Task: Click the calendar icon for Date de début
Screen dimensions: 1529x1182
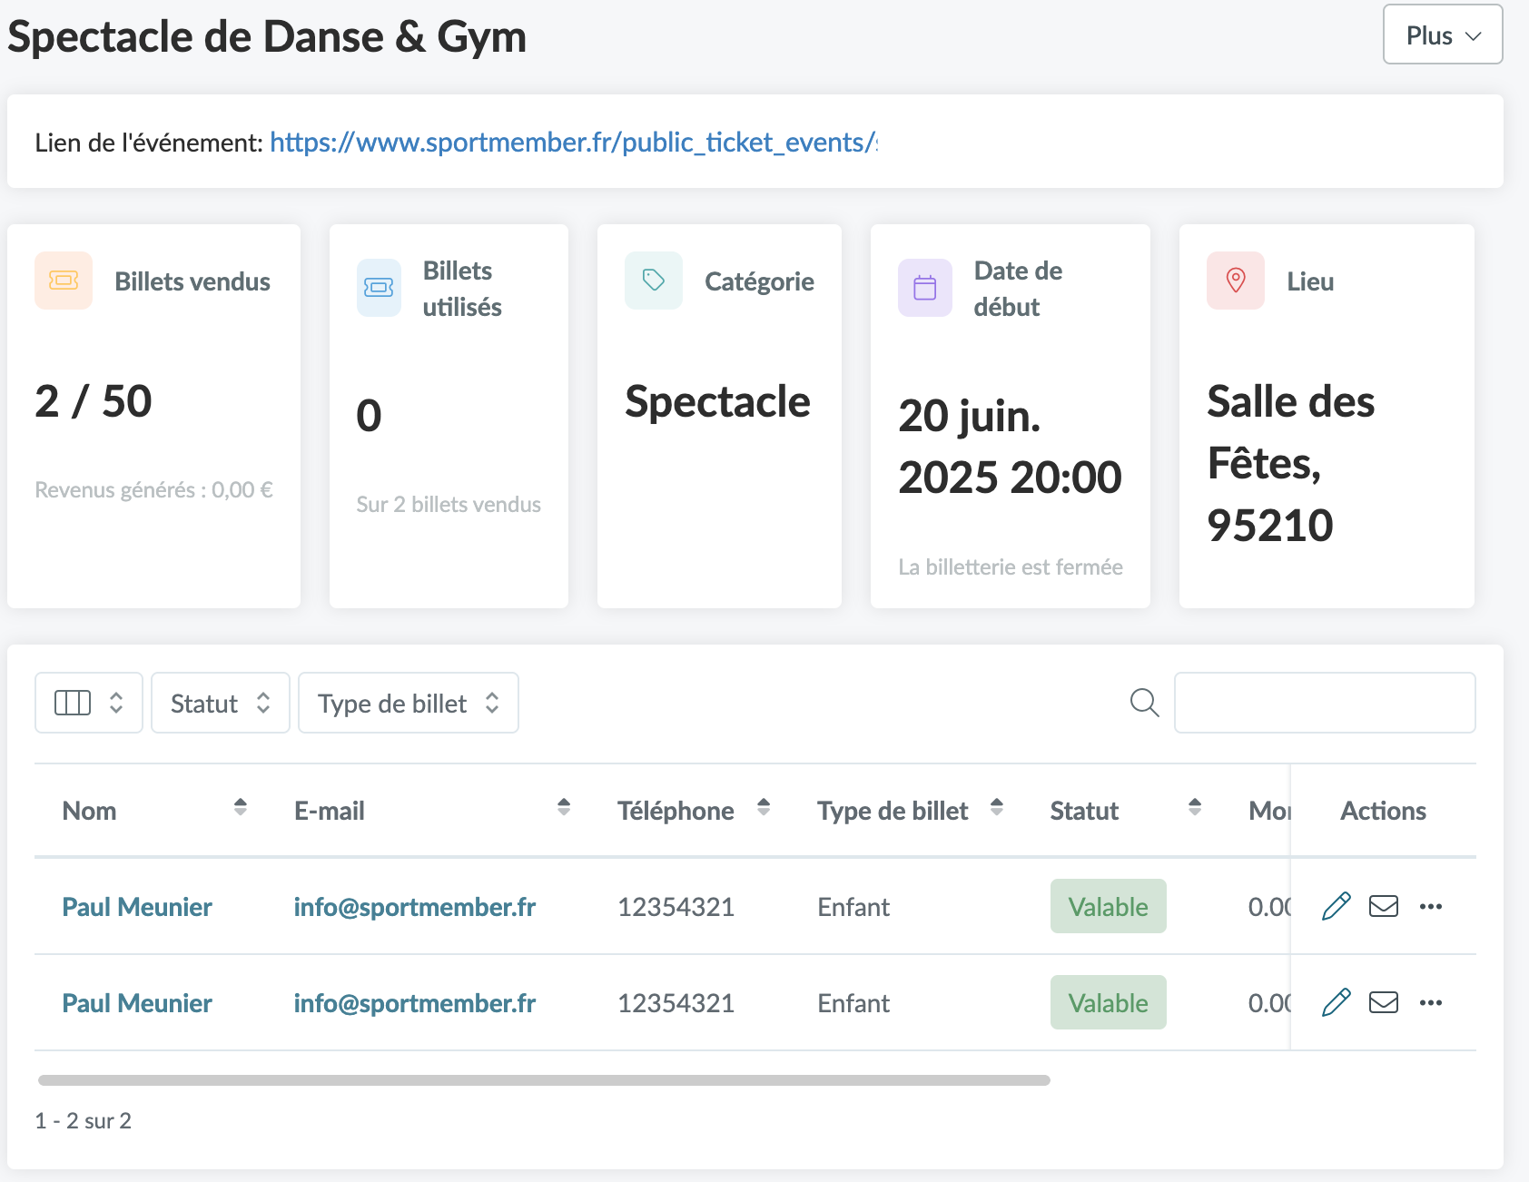Action: click(924, 288)
